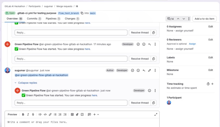220x127 pixels.
Task: Open the Pipelines tab
Action: tap(53, 19)
